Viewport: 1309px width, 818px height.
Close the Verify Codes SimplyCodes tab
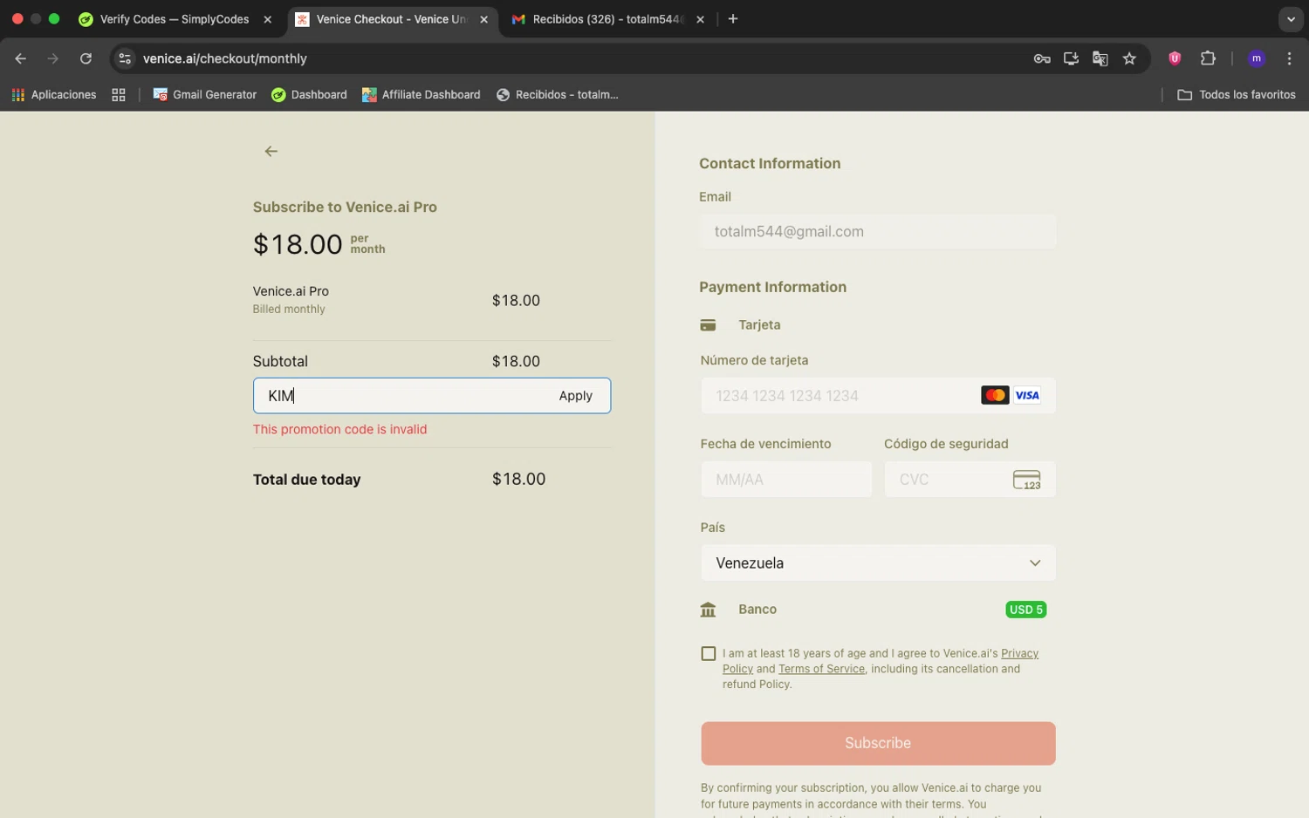(x=268, y=19)
